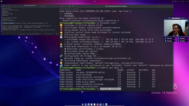
Task: Open the app launcher icon in the dock
Action: click(83, 104)
